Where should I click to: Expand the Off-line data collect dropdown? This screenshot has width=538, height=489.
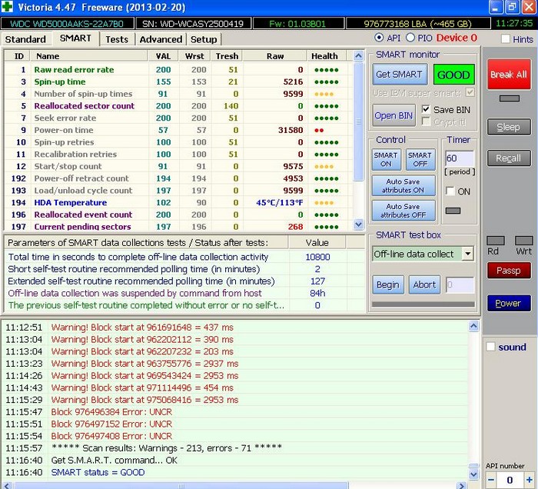pyautogui.click(x=467, y=254)
